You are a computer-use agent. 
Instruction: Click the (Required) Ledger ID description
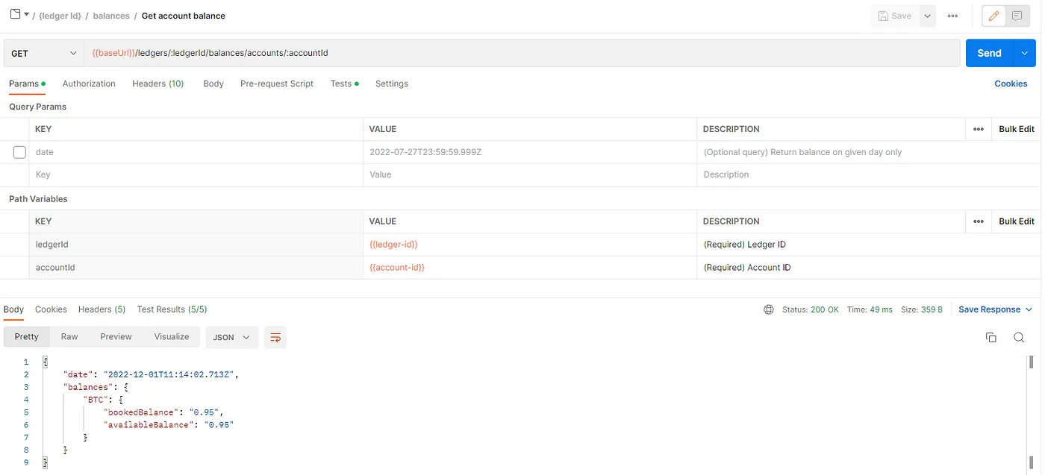[x=744, y=245]
